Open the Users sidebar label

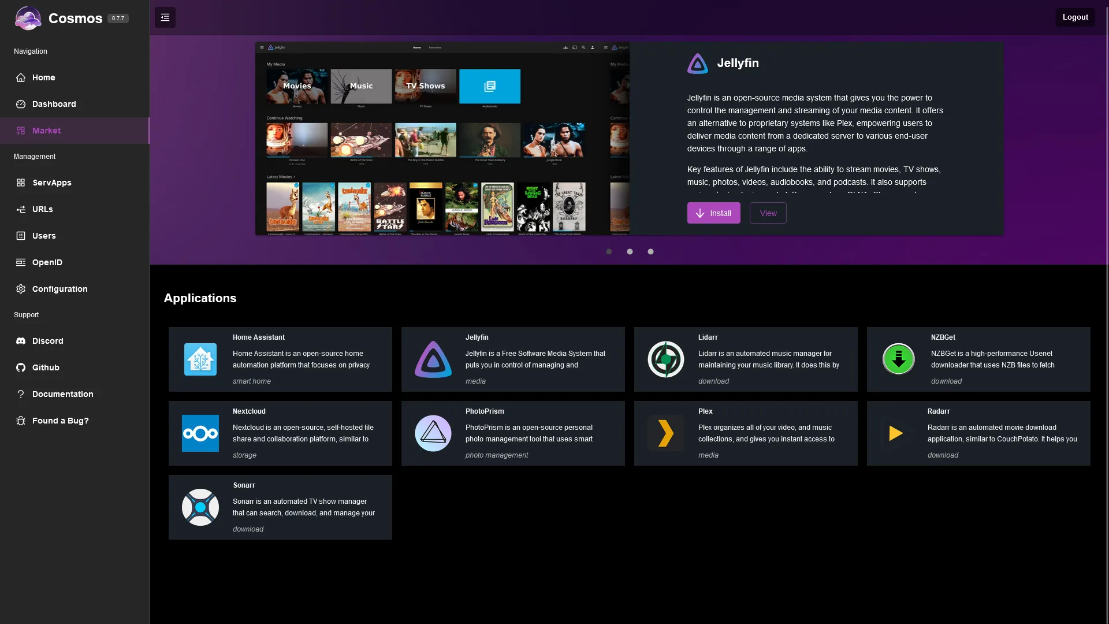pos(44,236)
